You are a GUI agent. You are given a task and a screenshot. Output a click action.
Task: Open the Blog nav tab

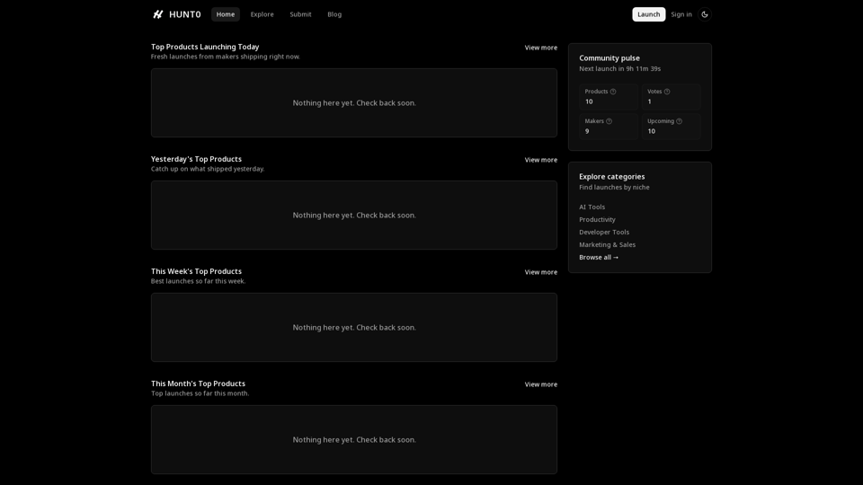pos(334,14)
